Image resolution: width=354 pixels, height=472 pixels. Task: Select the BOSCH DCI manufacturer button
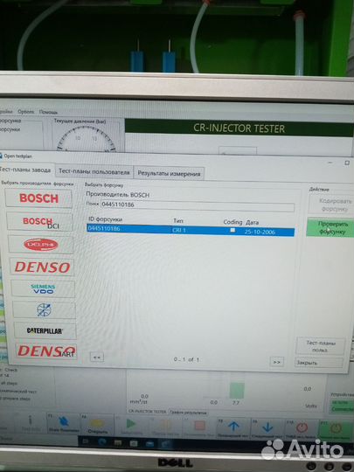coord(39,221)
